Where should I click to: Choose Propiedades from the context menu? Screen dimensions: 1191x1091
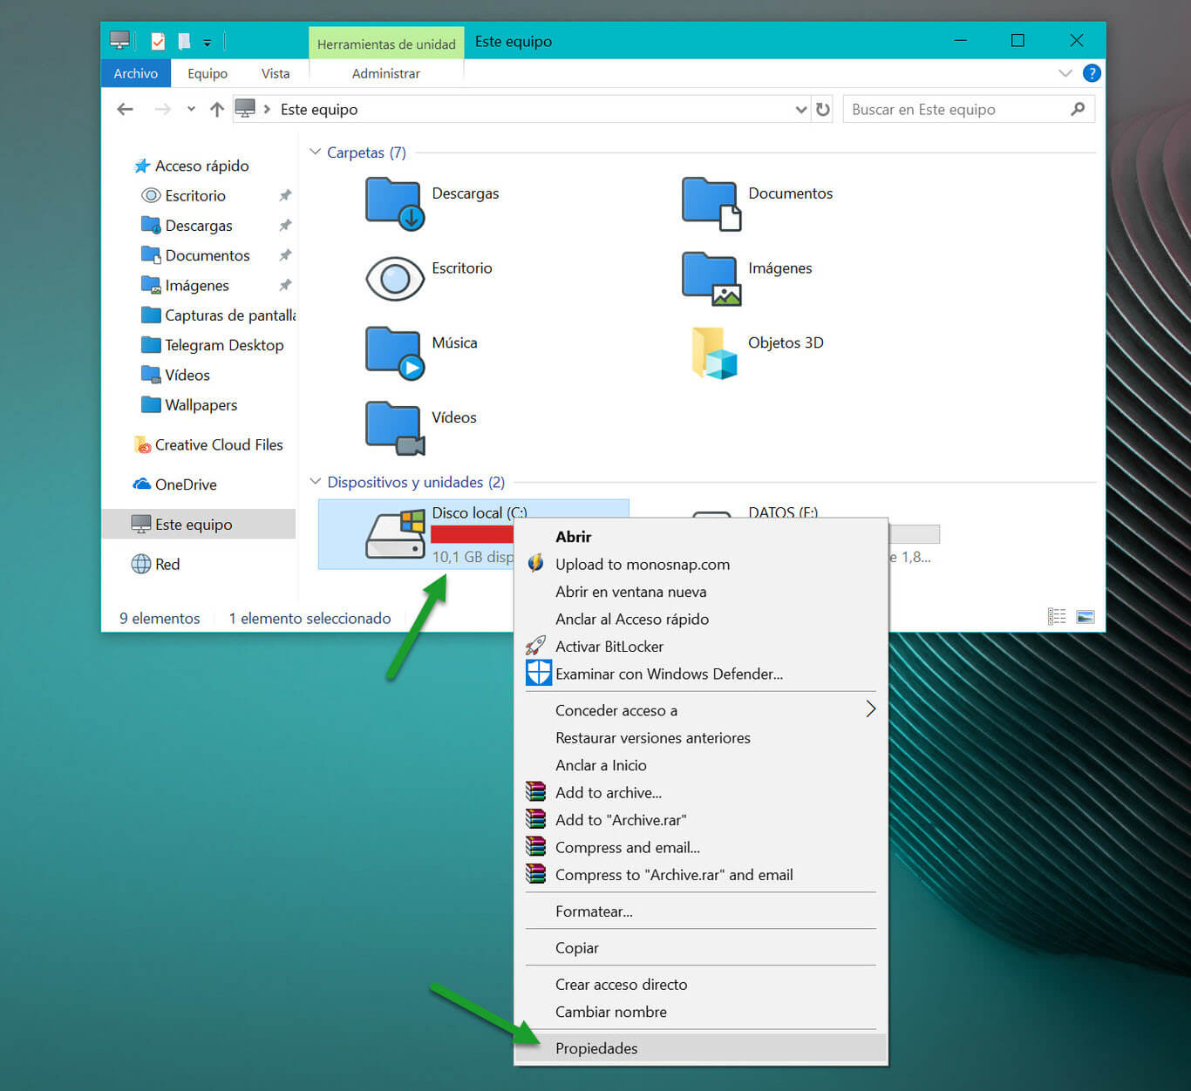tap(596, 1048)
